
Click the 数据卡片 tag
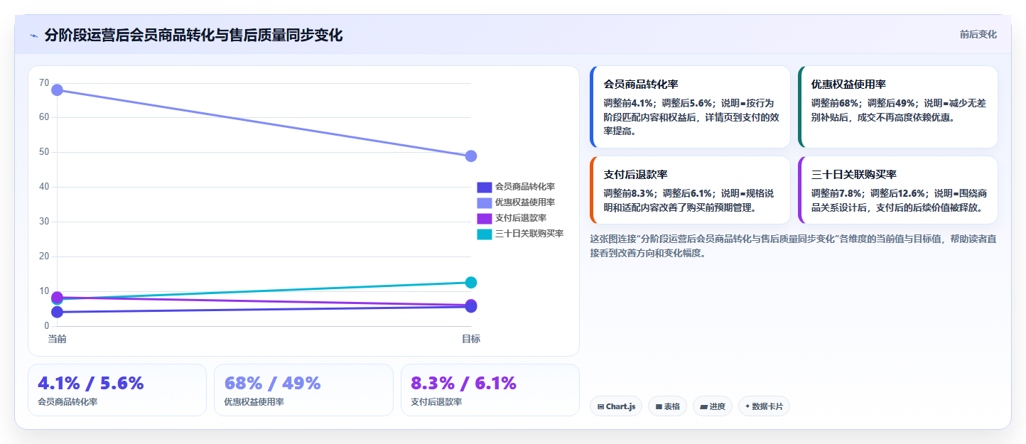click(x=764, y=406)
